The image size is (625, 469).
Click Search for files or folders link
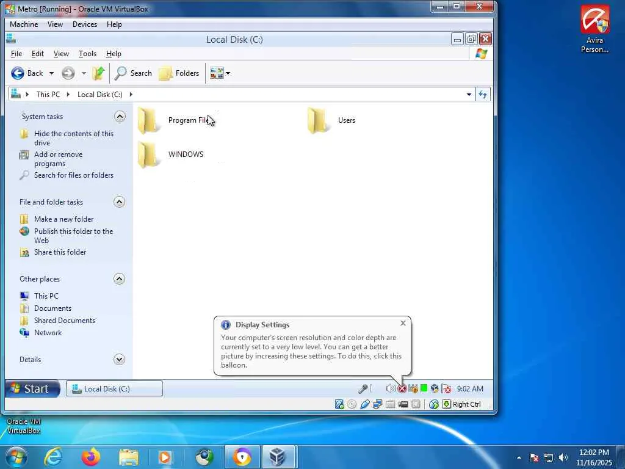74,175
